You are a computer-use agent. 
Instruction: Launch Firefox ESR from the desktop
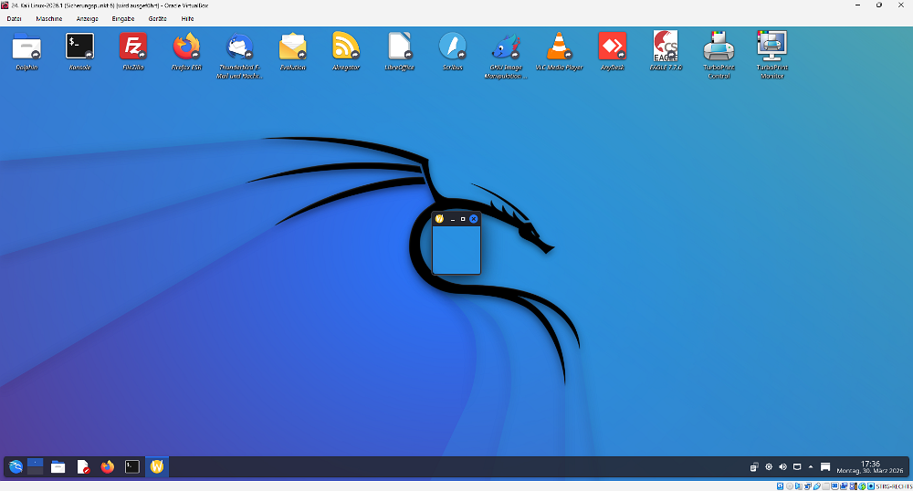[186, 47]
